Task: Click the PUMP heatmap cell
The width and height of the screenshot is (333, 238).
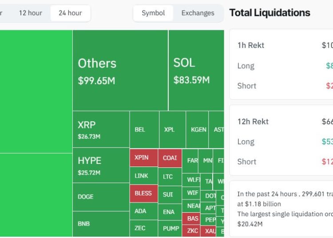Action: click(x=170, y=228)
